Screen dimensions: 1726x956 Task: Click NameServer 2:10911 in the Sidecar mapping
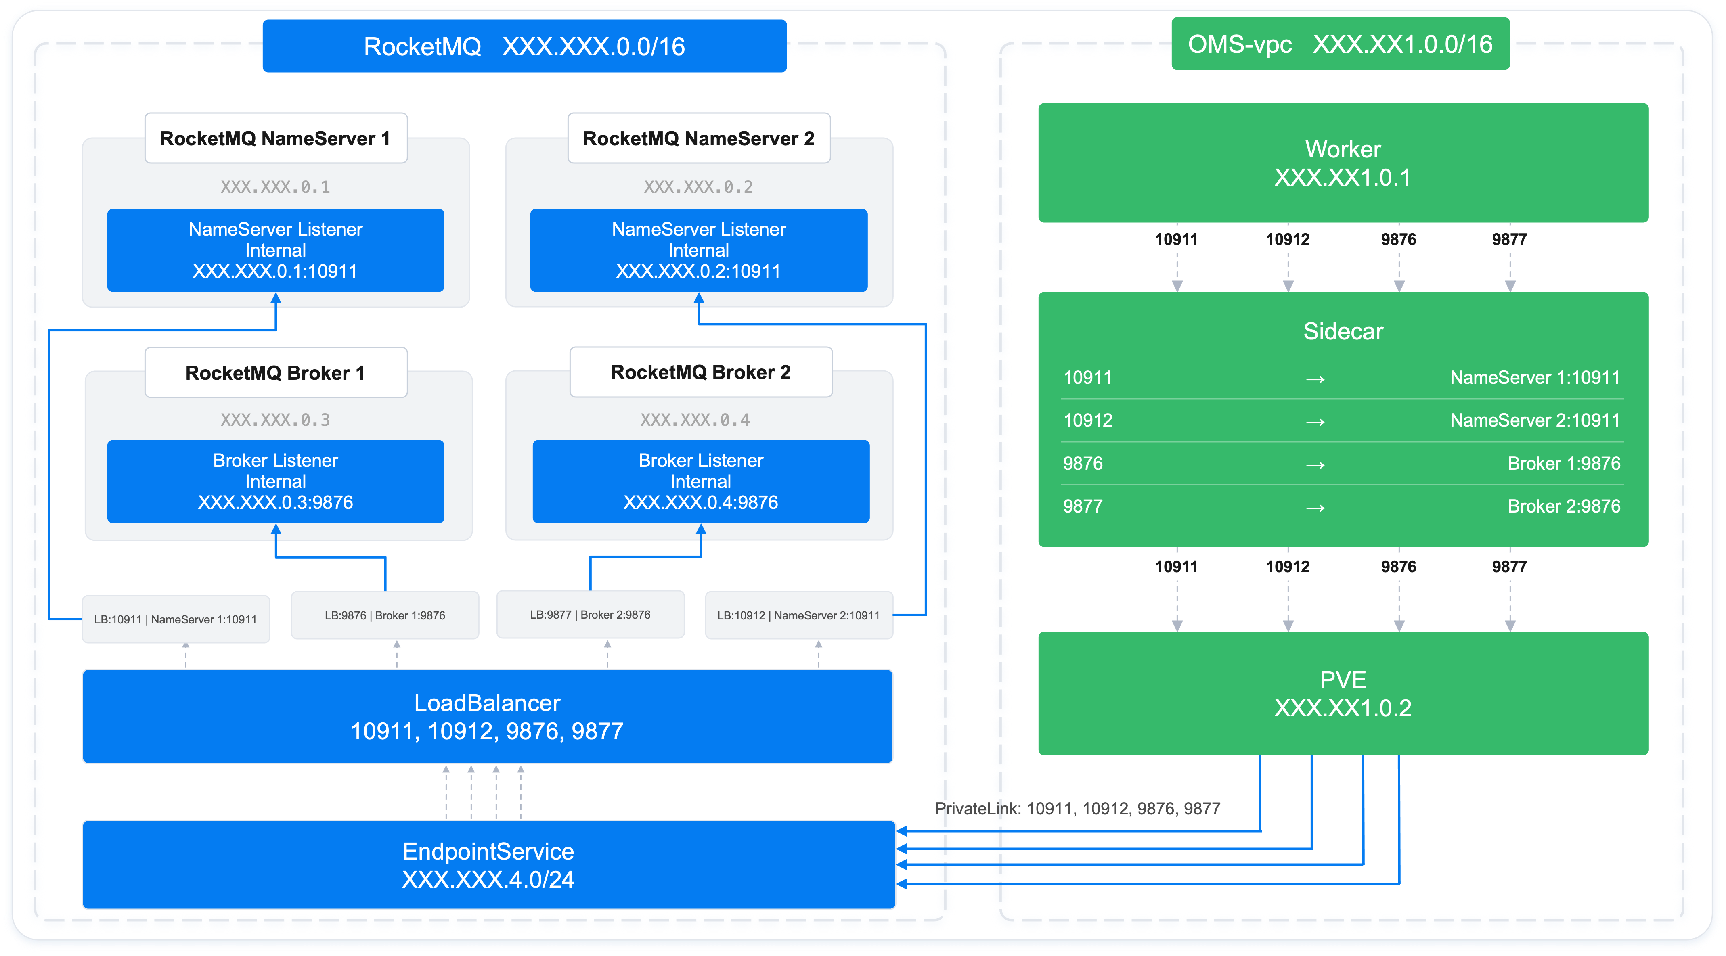click(x=1534, y=420)
